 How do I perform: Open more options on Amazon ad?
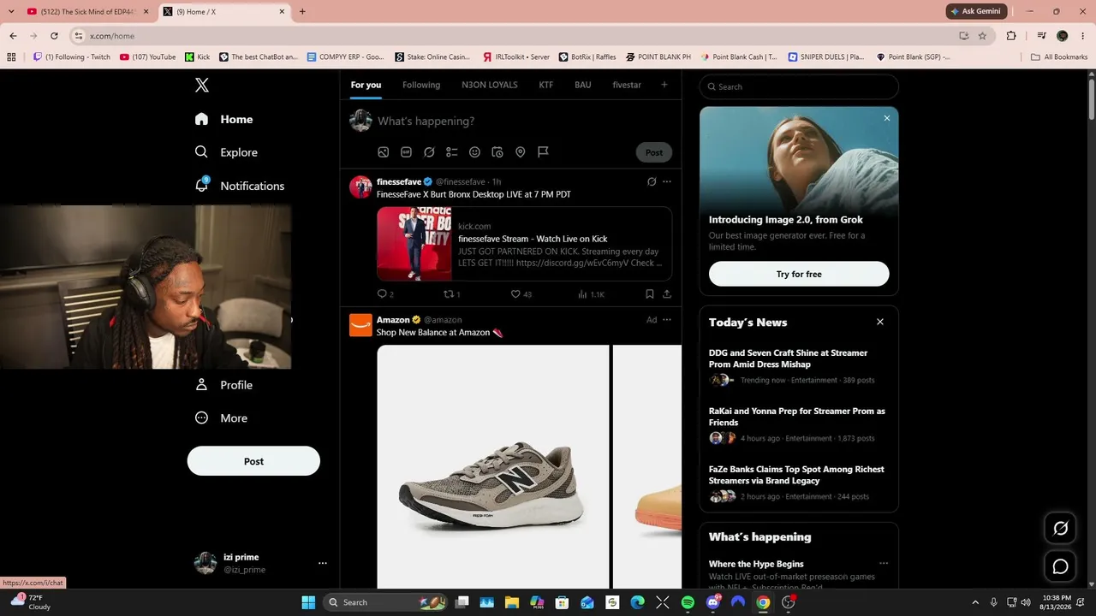click(667, 320)
